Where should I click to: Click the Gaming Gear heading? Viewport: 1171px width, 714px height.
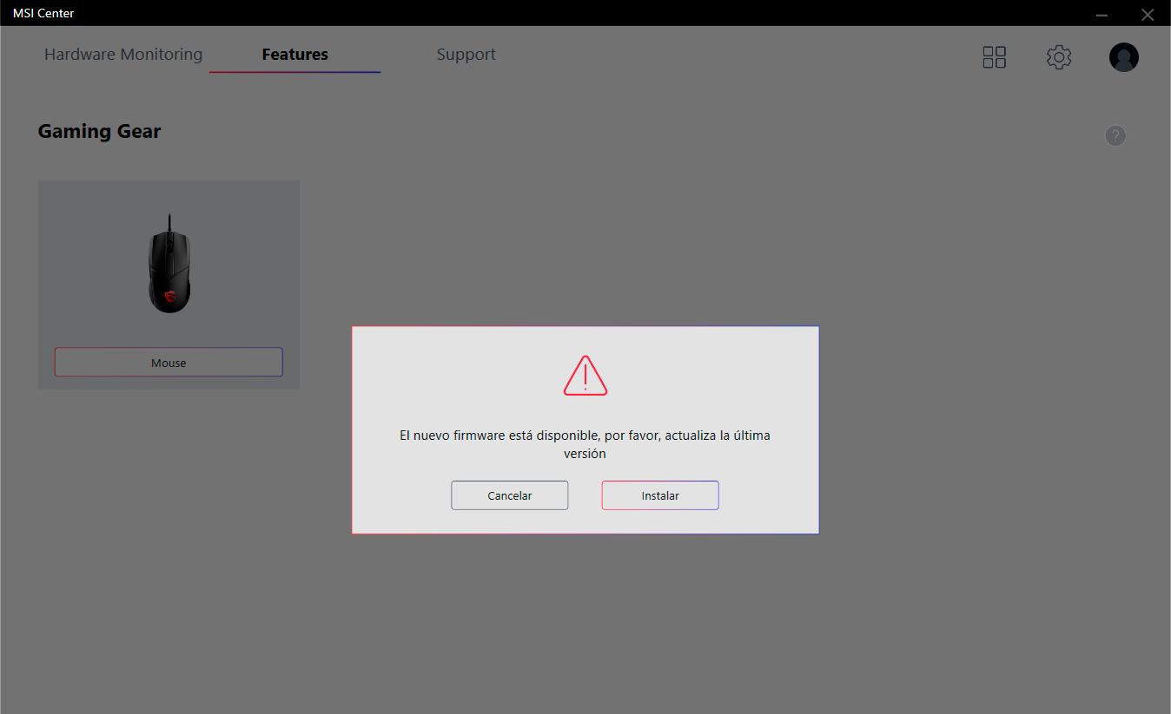pos(99,132)
